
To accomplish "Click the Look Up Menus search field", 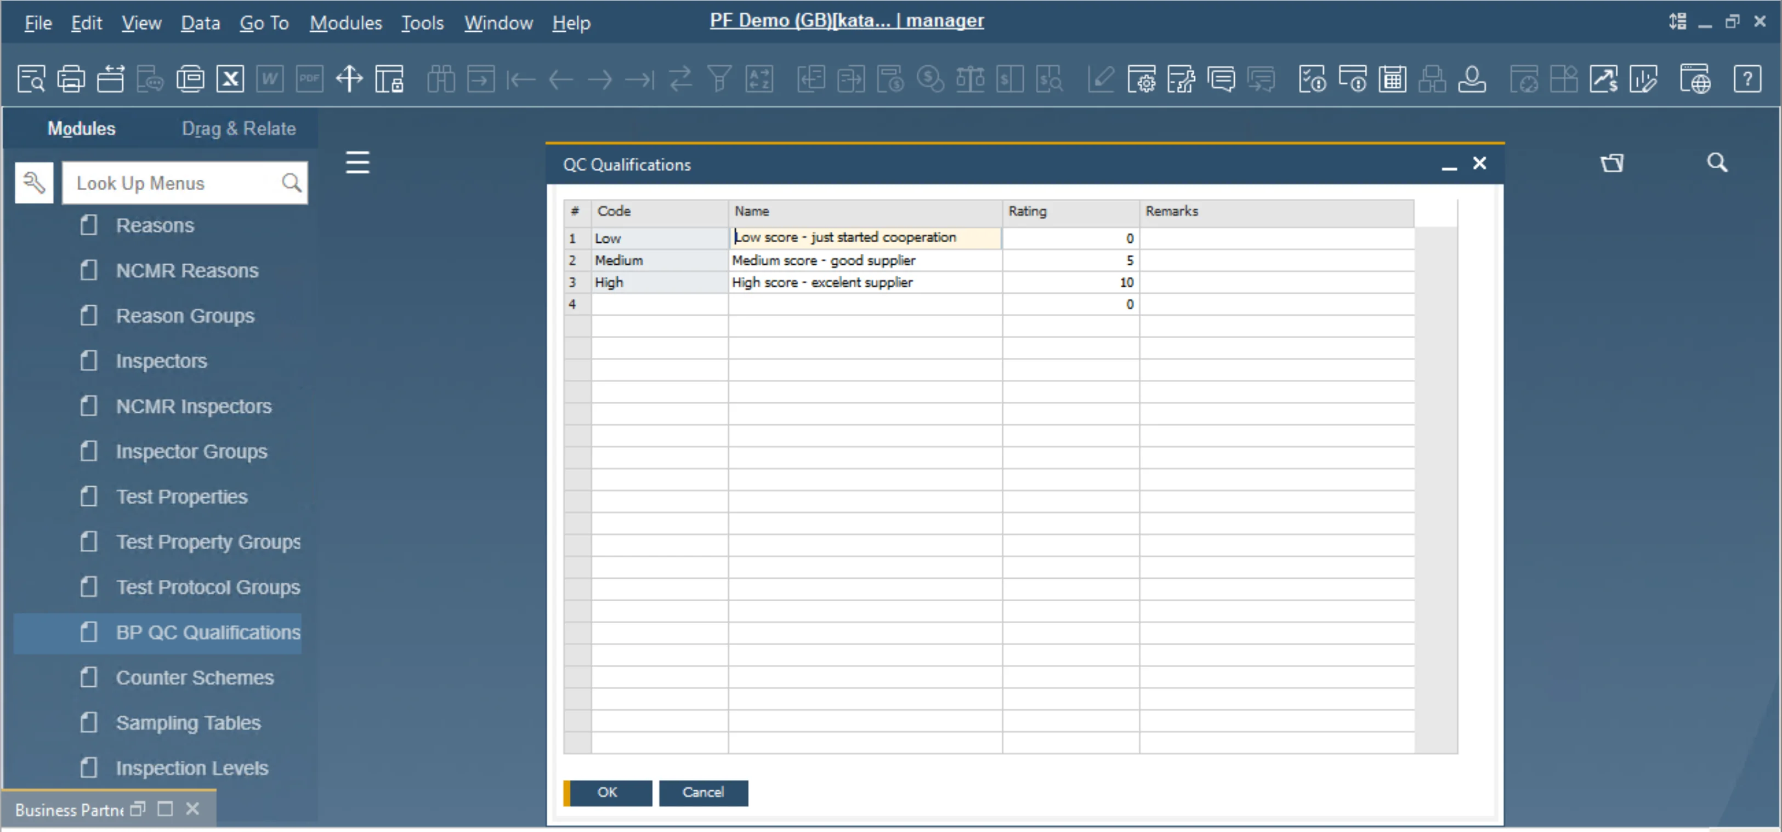I will click(x=173, y=183).
